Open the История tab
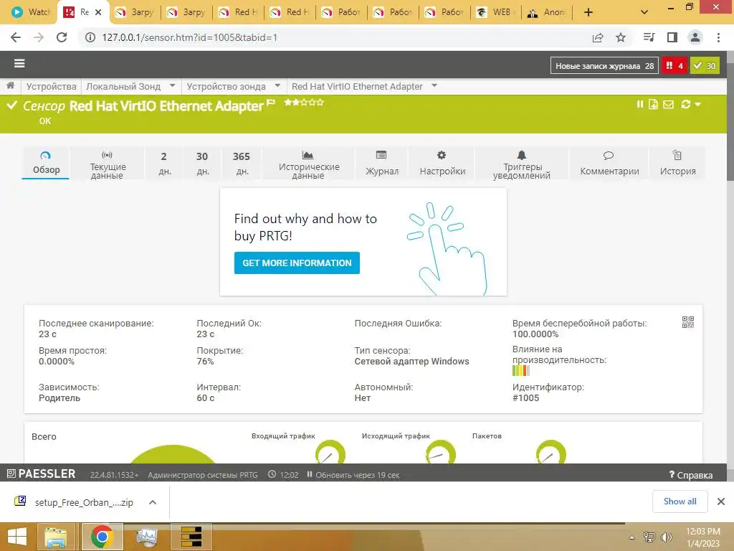Image resolution: width=734 pixels, height=551 pixels. [677, 163]
